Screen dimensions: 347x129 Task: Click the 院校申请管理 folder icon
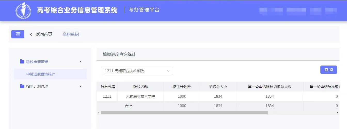tap(22, 62)
